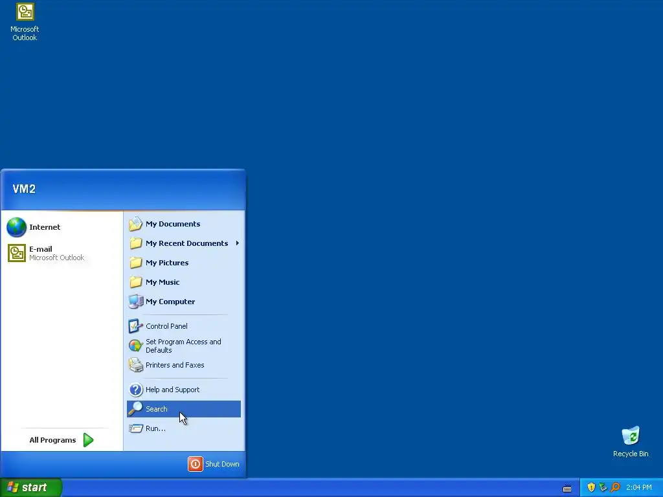The width and height of the screenshot is (663, 497).
Task: Open Printers and Faxes
Action: [x=184, y=365]
